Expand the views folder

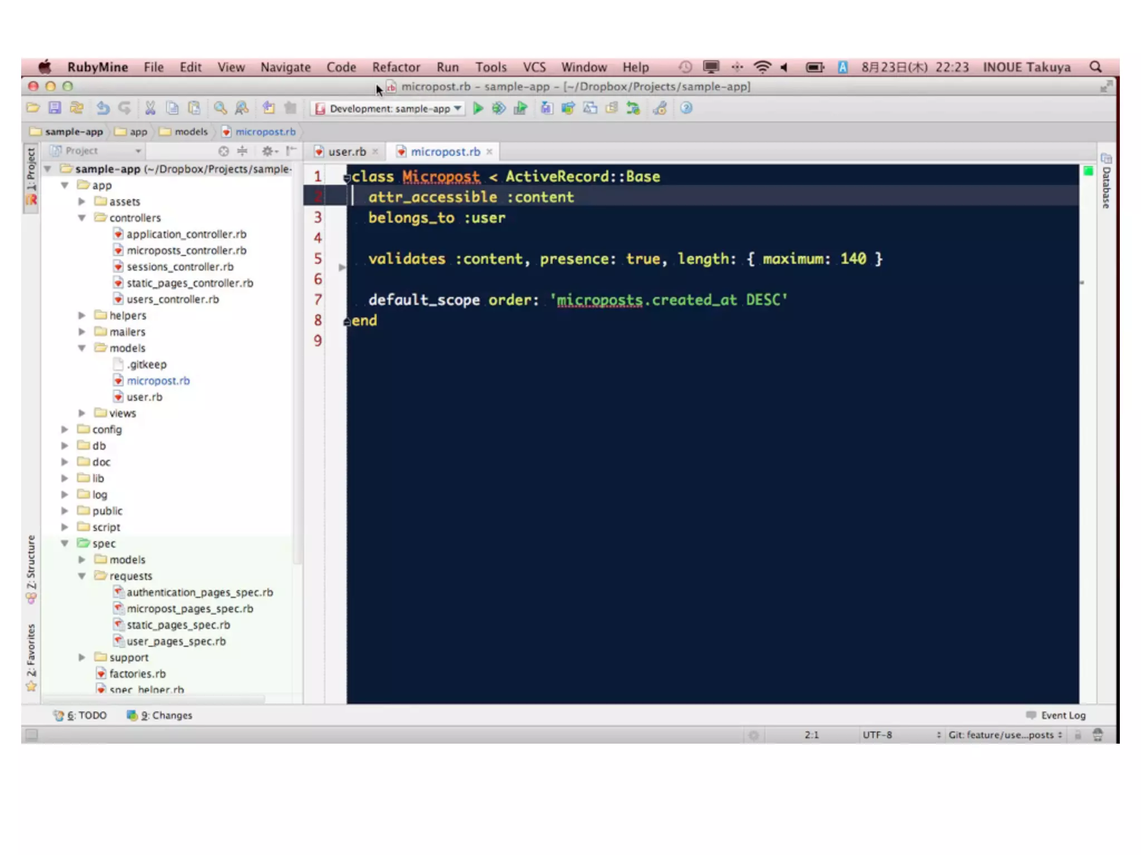(x=82, y=413)
